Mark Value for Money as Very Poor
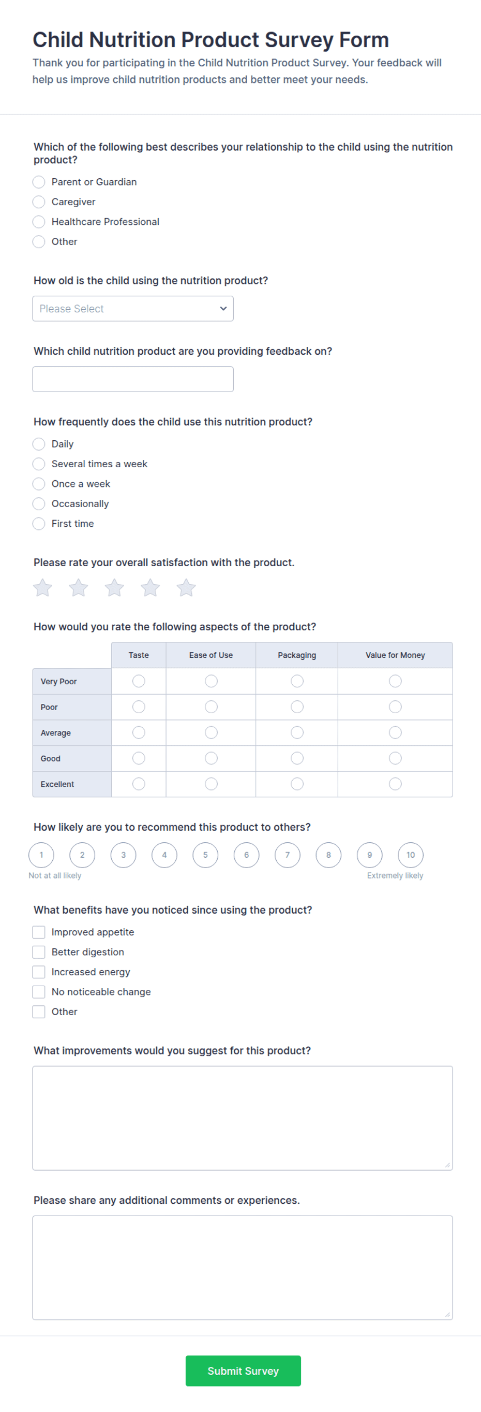Viewport: 481px width, 1412px height. (395, 681)
